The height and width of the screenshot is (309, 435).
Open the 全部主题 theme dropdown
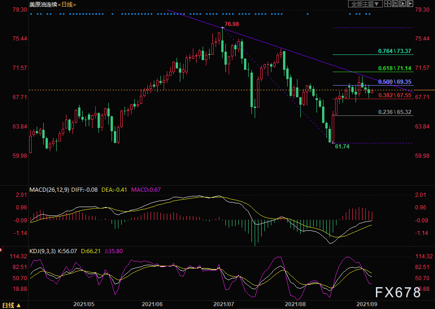pos(365,4)
